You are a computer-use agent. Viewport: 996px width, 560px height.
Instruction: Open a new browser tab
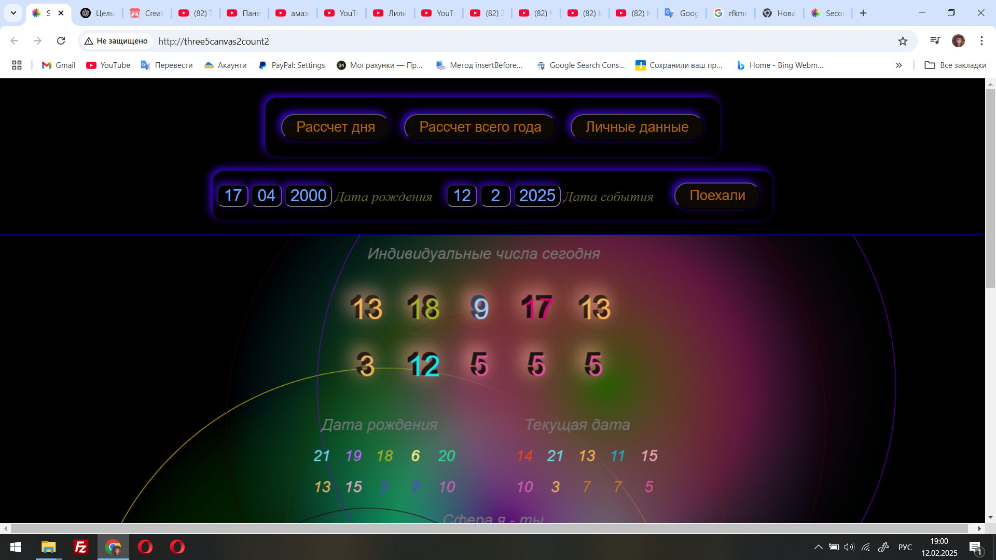coord(863,13)
